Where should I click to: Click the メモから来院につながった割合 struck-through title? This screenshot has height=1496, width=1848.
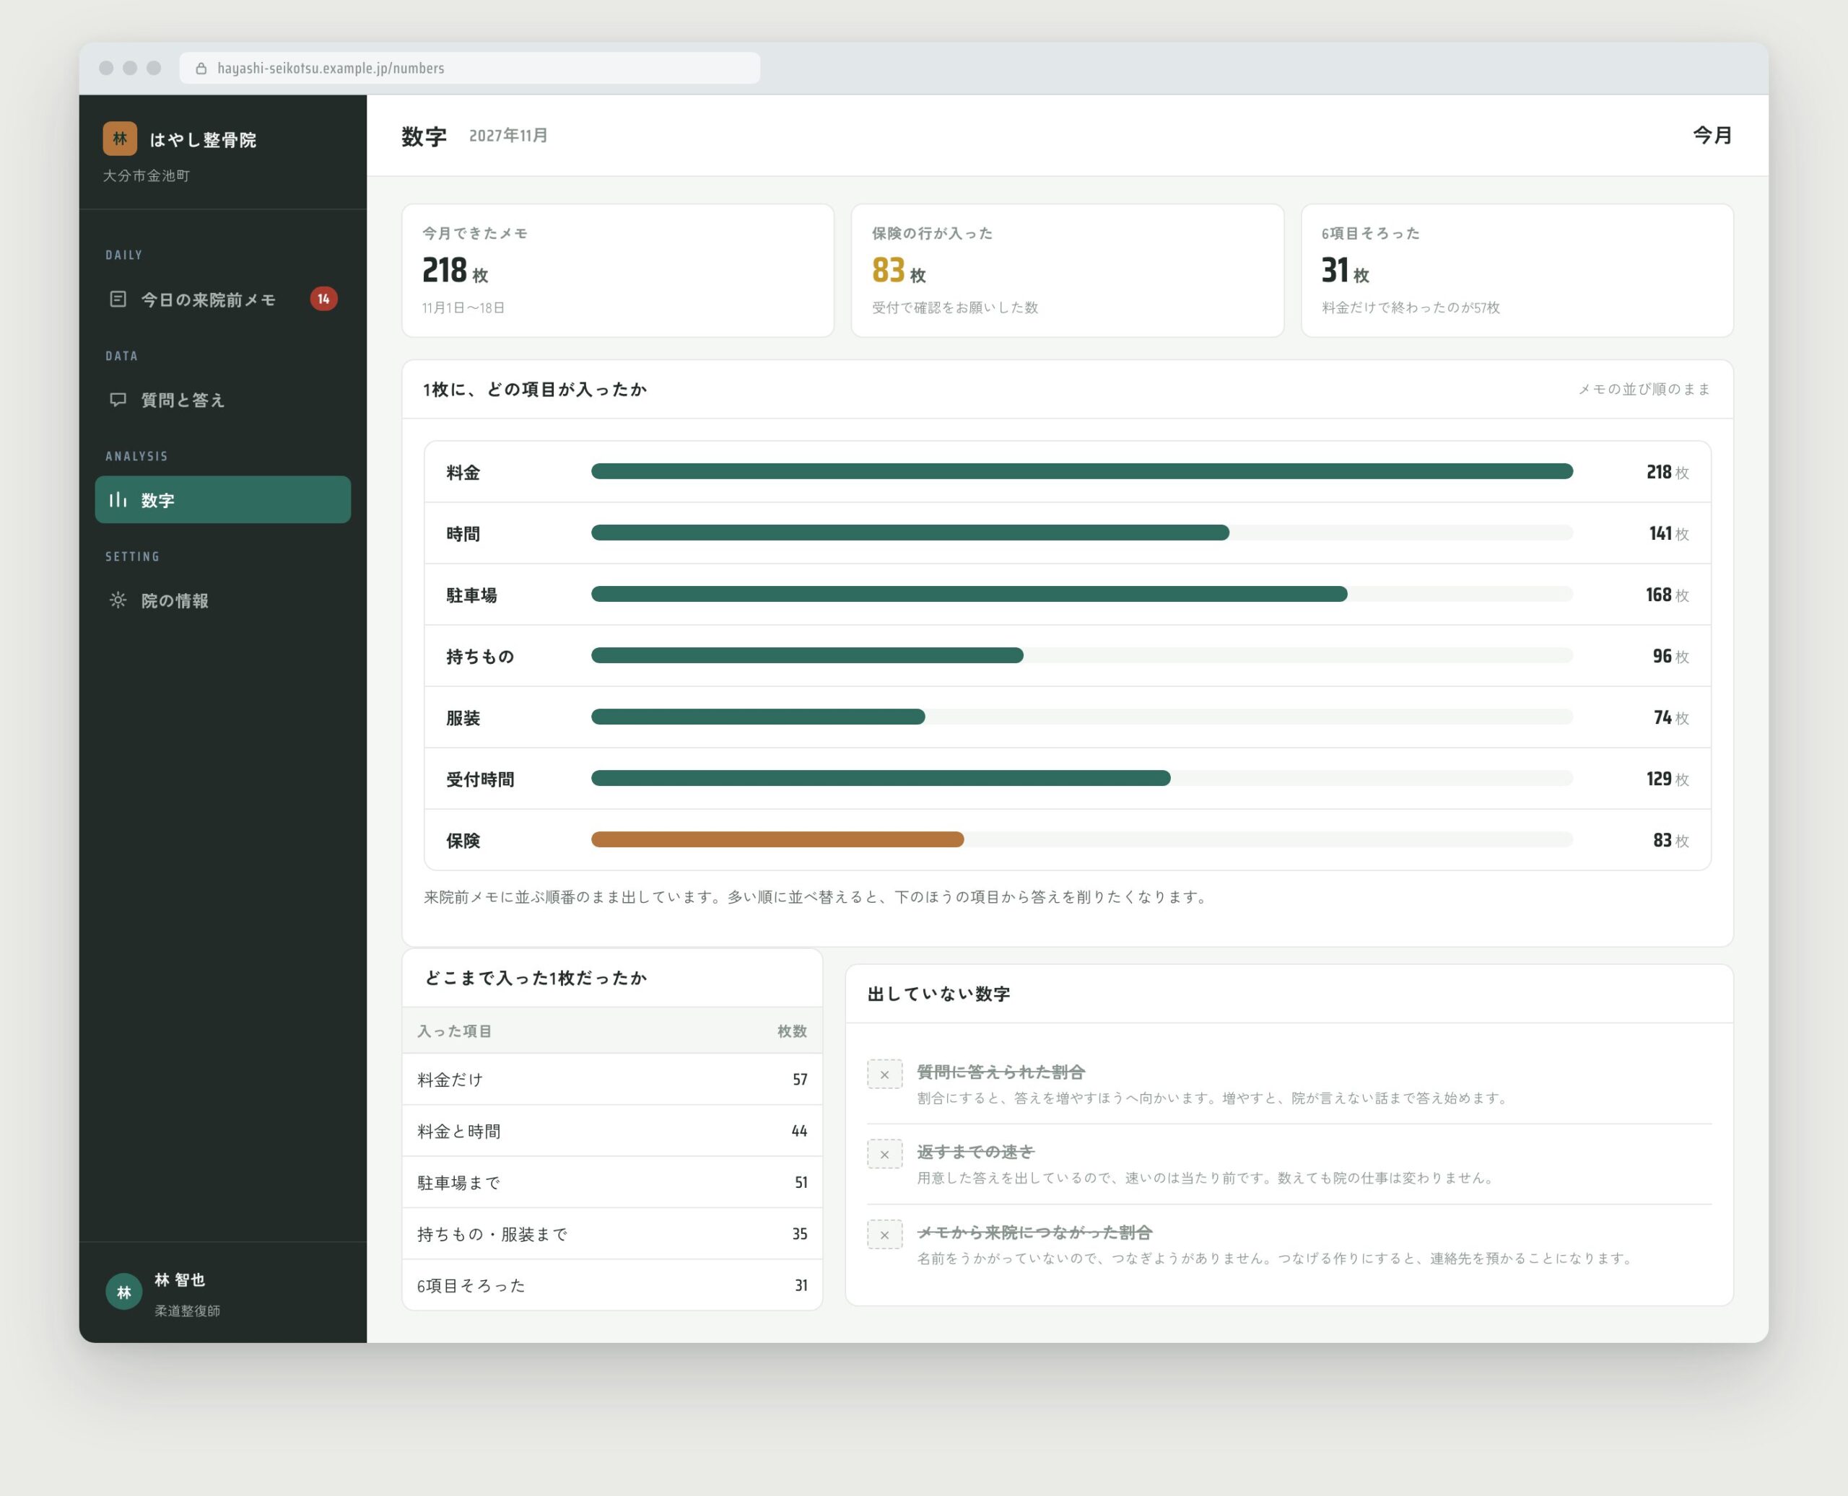[1034, 1233]
